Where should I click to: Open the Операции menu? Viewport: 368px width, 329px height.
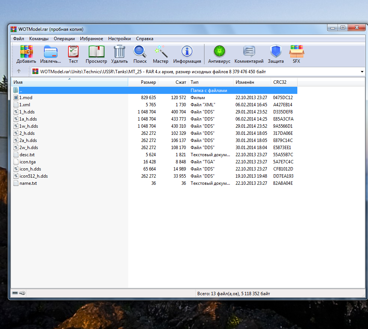click(x=64, y=39)
